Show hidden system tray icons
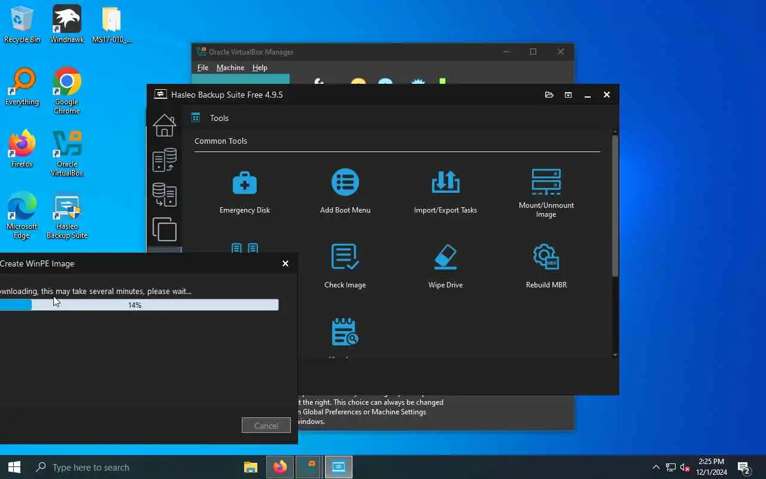Viewport: 766px width, 479px height. [x=656, y=467]
